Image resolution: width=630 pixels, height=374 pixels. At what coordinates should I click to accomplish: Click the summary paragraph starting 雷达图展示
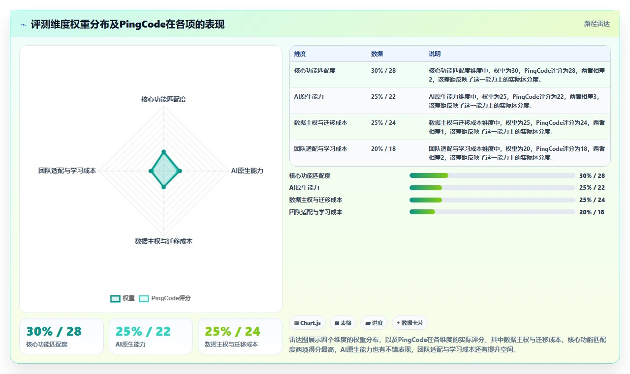[x=448, y=345]
